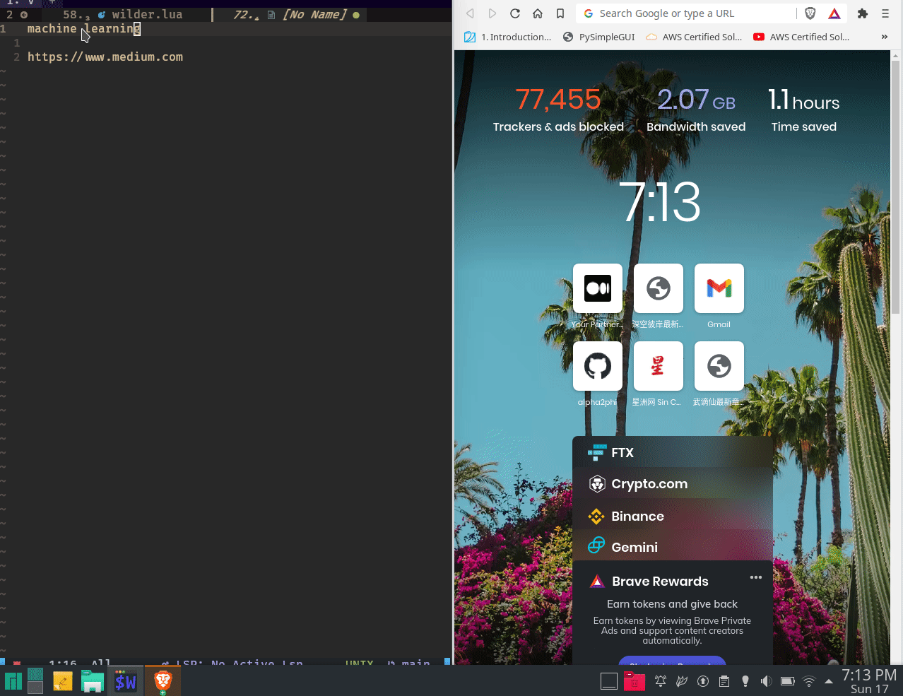
Task: Open the 1. Introduction bookmark
Action: point(507,37)
